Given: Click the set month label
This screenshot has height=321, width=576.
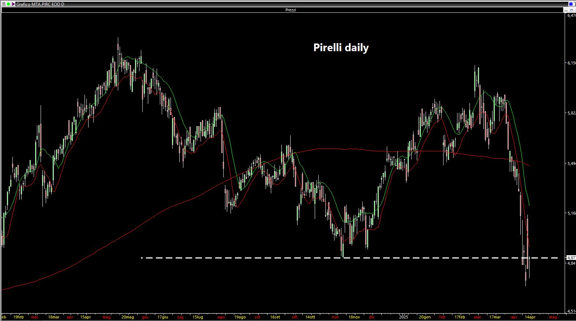Looking at the screenshot, I should (x=258, y=317).
